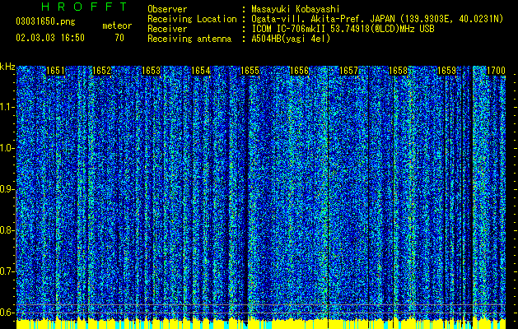Click the Receiver label

pos(167,29)
